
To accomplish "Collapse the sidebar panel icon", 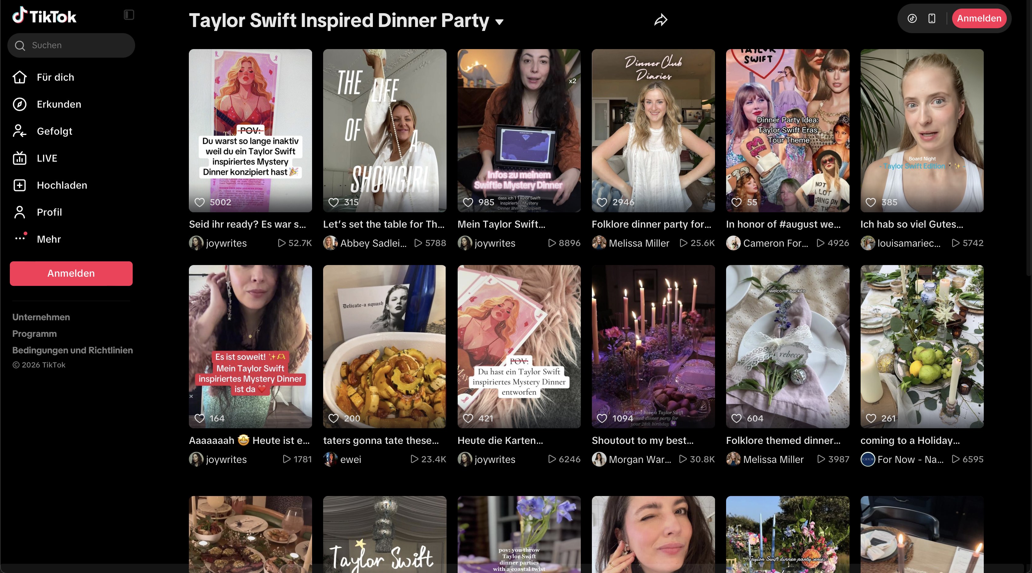I will [129, 15].
